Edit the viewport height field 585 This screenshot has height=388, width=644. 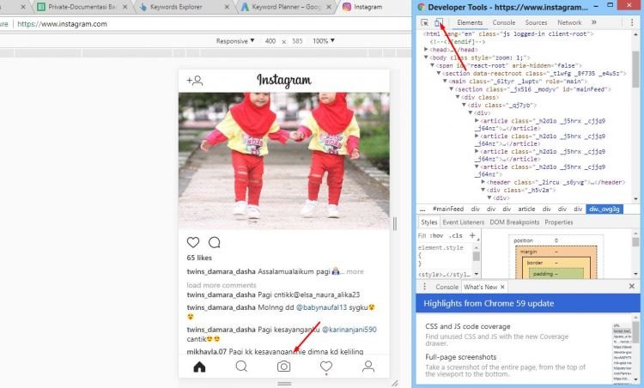pos(297,41)
